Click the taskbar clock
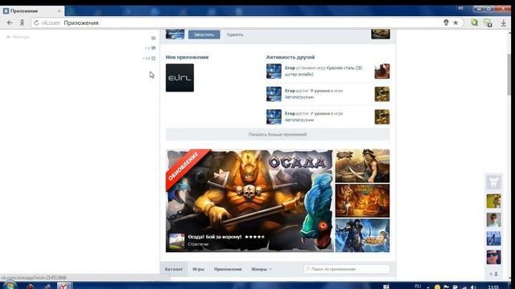 [x=493, y=287]
